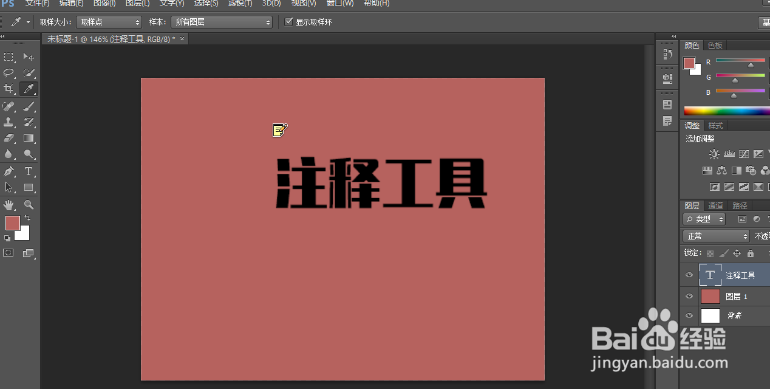The height and width of the screenshot is (389, 770).
Task: Toggle adjustment layer filter in Layers panel
Action: [x=757, y=219]
